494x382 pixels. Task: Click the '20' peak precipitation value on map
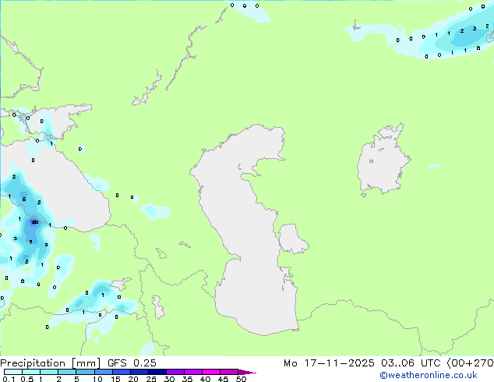coord(34,222)
